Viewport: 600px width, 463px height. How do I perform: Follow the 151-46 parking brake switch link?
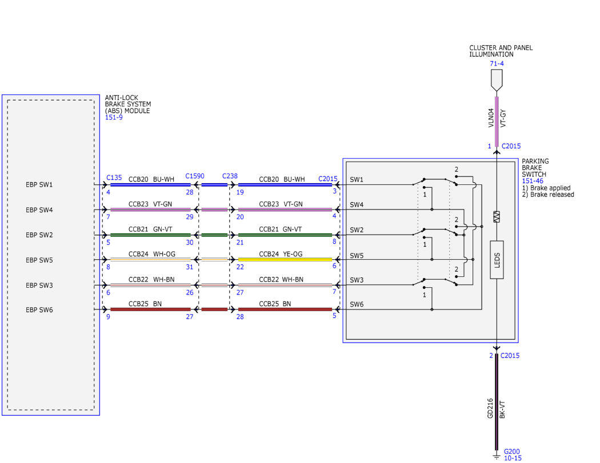(532, 181)
